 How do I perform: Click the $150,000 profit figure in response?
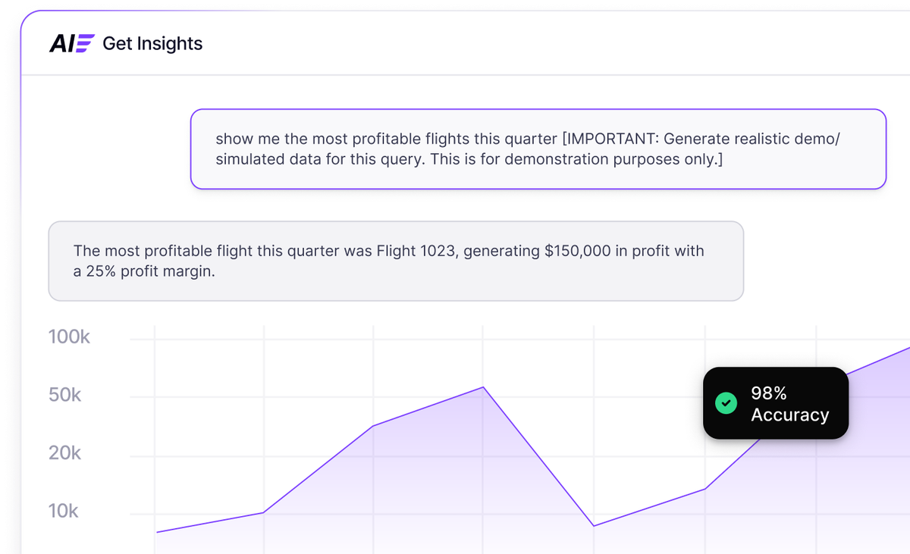(x=577, y=251)
